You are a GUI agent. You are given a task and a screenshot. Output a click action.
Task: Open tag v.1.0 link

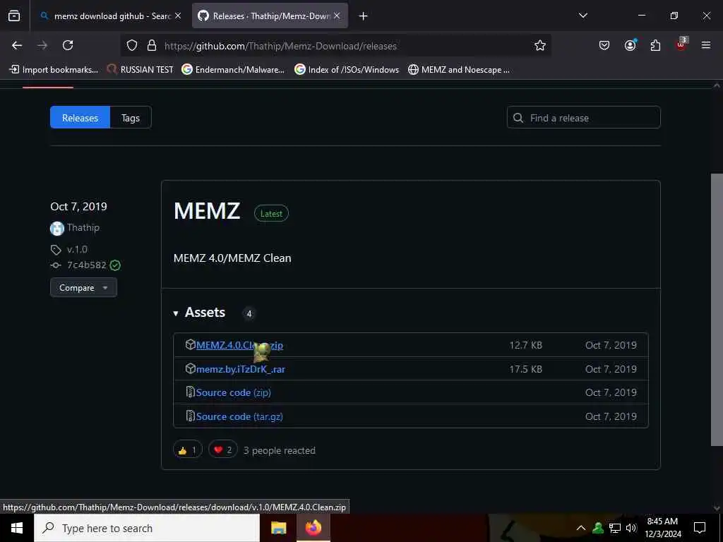77,249
